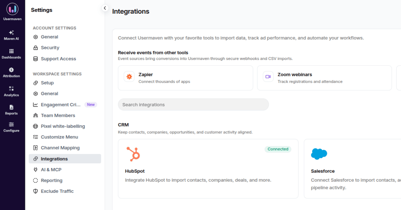The height and width of the screenshot is (210, 401).
Task: Click the plug icon beside AI & MCP
Action: pyautogui.click(x=35, y=170)
